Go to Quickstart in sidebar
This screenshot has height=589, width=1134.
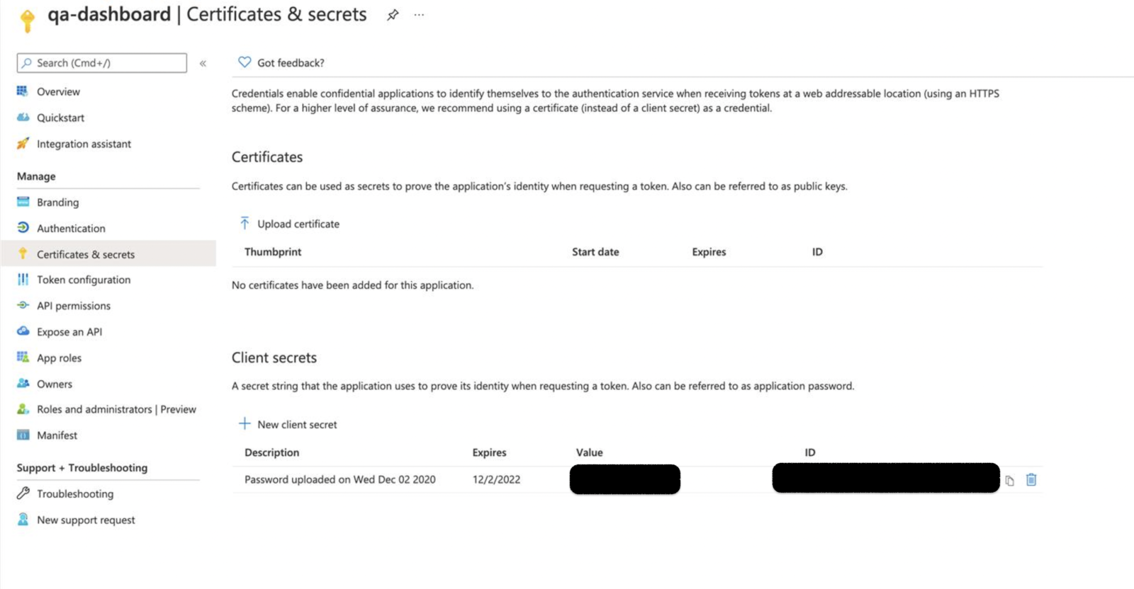60,118
